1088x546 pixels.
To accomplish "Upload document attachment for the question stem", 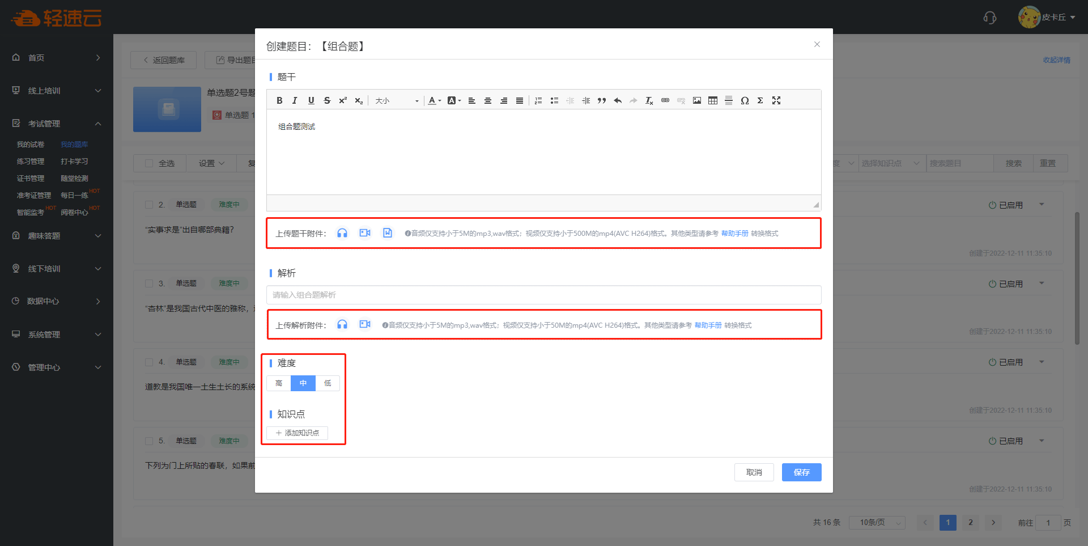I will pos(388,233).
